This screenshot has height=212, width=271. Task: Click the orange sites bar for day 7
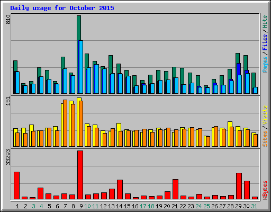pos(65,123)
